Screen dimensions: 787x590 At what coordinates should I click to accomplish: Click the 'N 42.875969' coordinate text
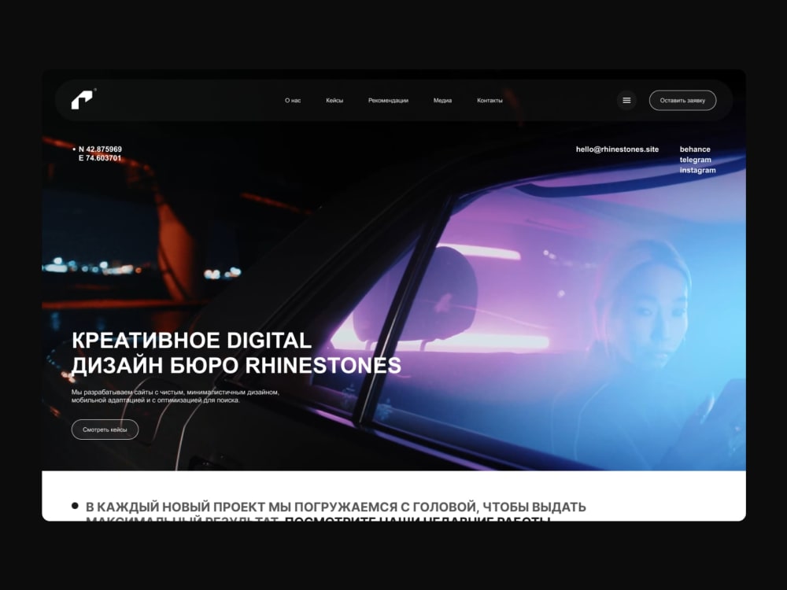pos(100,149)
